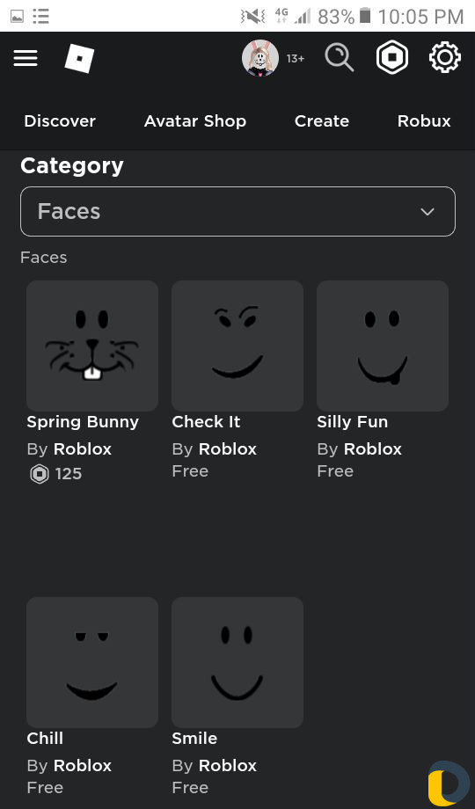Viewport: 475px width, 809px height.
Task: Select the Robux navigation tab
Action: pyautogui.click(x=424, y=121)
